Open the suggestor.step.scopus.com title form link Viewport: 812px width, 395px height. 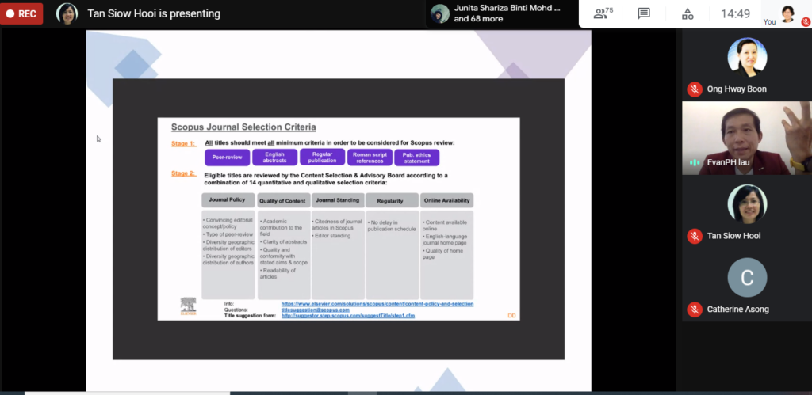click(347, 315)
